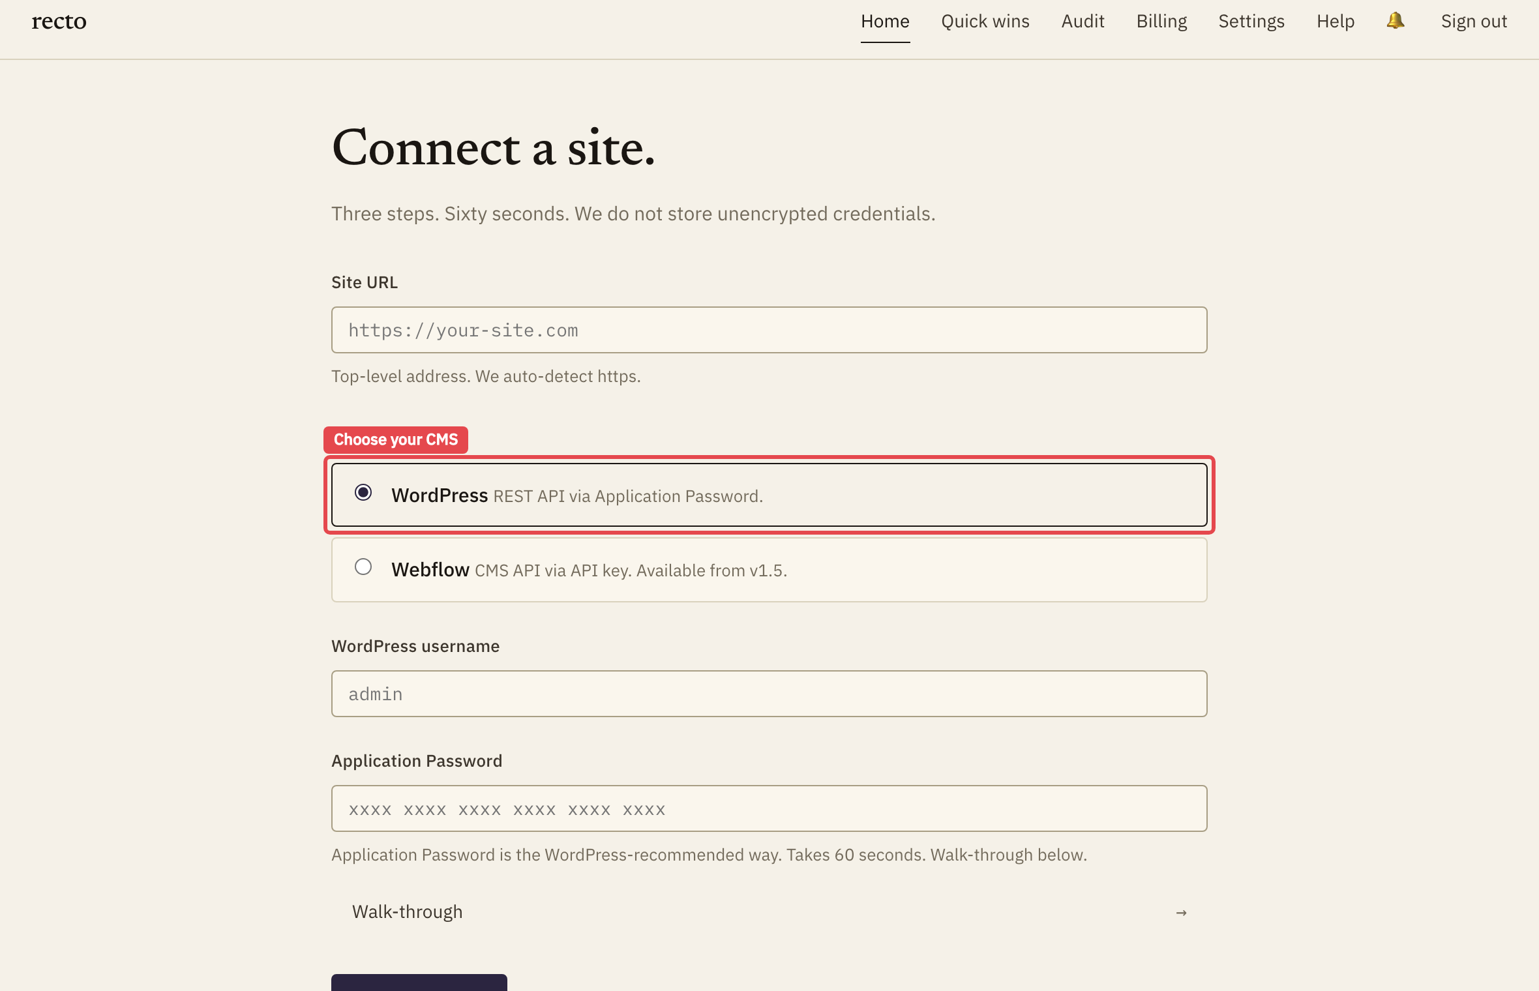
Task: Expand the Walk-through section
Action: click(x=769, y=911)
